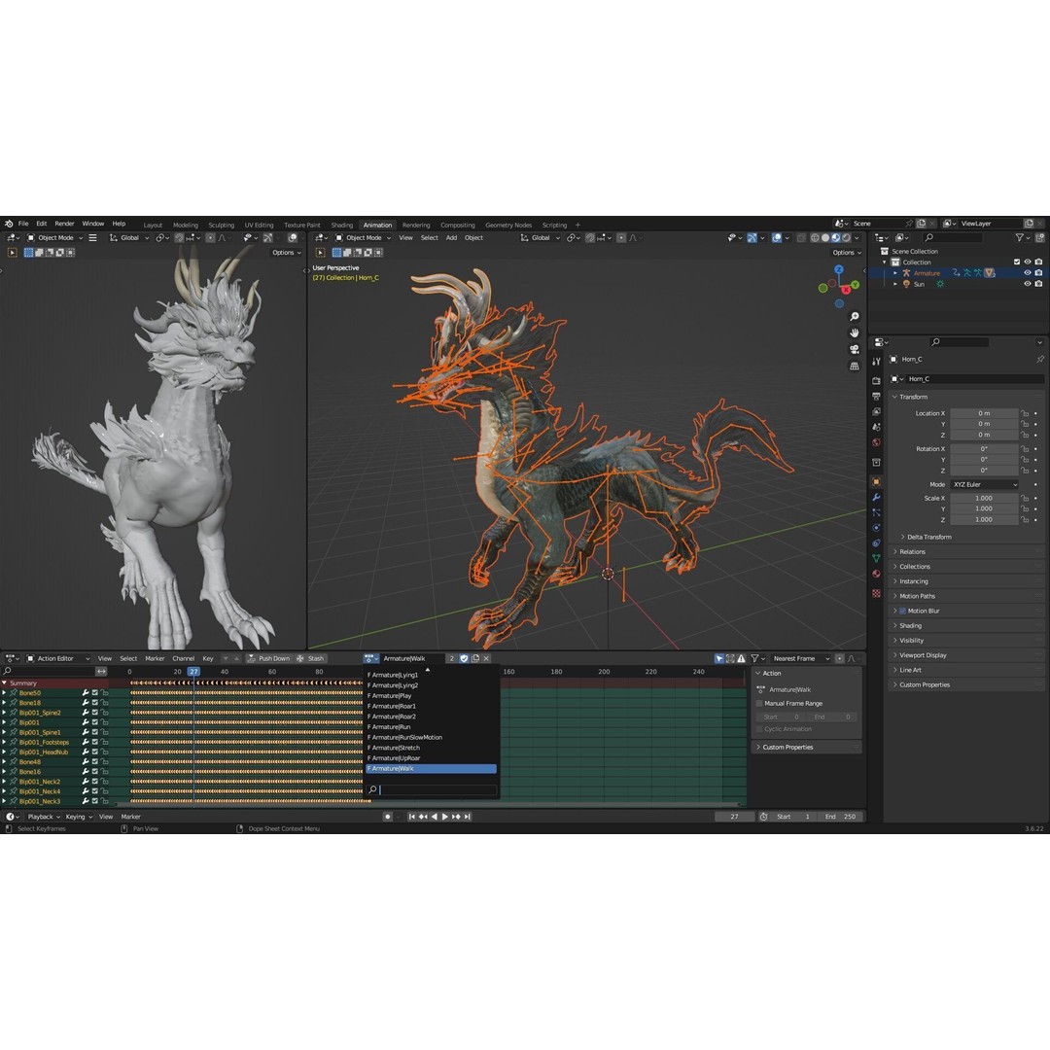Open the File menu
Image resolution: width=1050 pixels, height=1050 pixels.
click(23, 224)
